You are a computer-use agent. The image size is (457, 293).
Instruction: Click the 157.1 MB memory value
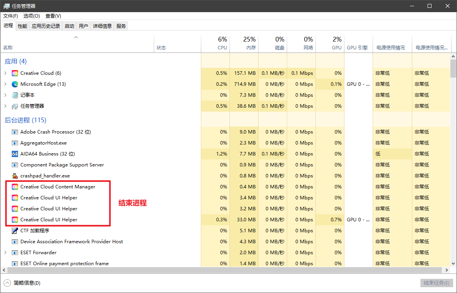click(x=245, y=73)
